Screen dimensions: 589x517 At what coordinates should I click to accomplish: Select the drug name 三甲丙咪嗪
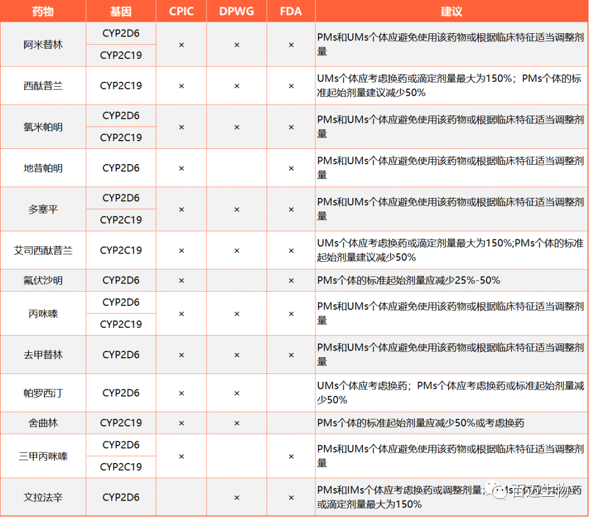pyautogui.click(x=43, y=456)
